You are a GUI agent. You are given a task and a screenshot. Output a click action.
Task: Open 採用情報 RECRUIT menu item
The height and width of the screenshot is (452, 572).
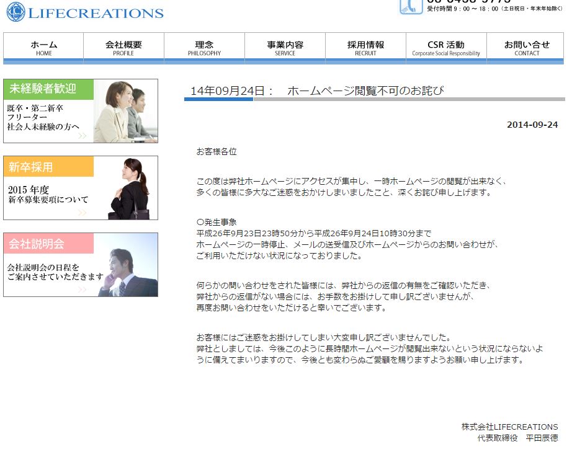(x=365, y=48)
